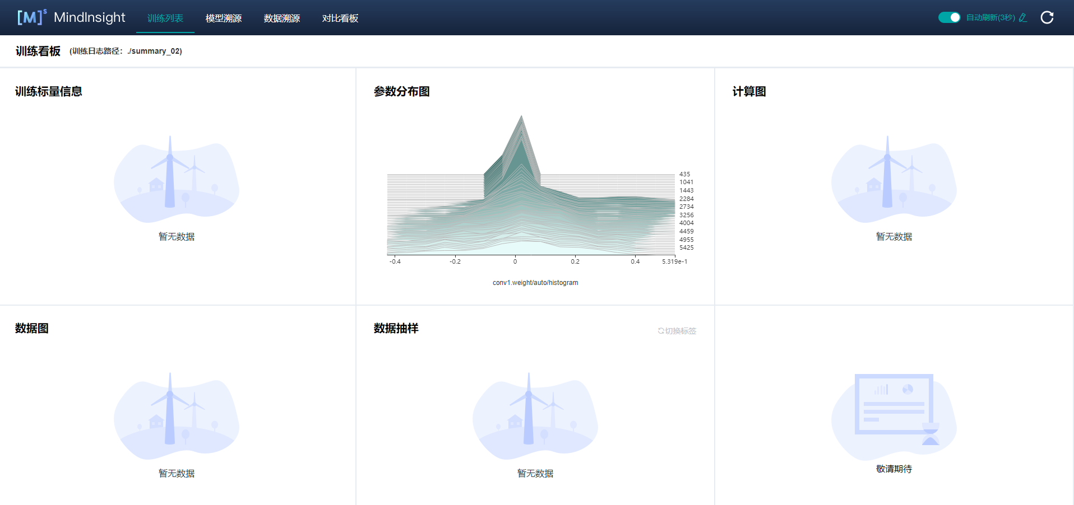Open the 计算图 panel title
Viewport: 1074px width, 505px height.
[749, 91]
